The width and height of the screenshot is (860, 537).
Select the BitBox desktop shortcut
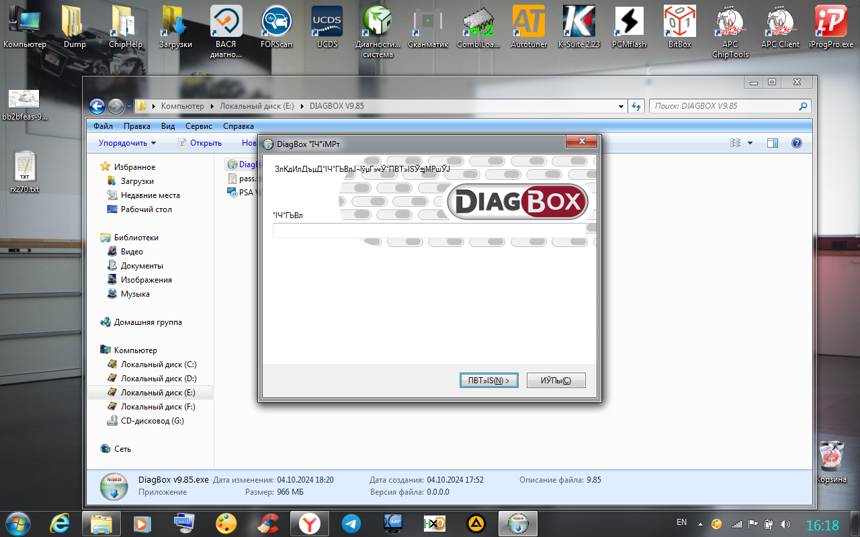point(679,27)
